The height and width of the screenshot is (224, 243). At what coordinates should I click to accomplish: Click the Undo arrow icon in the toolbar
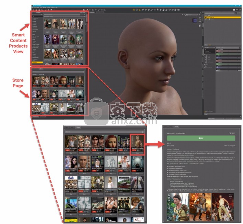pyautogui.click(x=51, y=10)
